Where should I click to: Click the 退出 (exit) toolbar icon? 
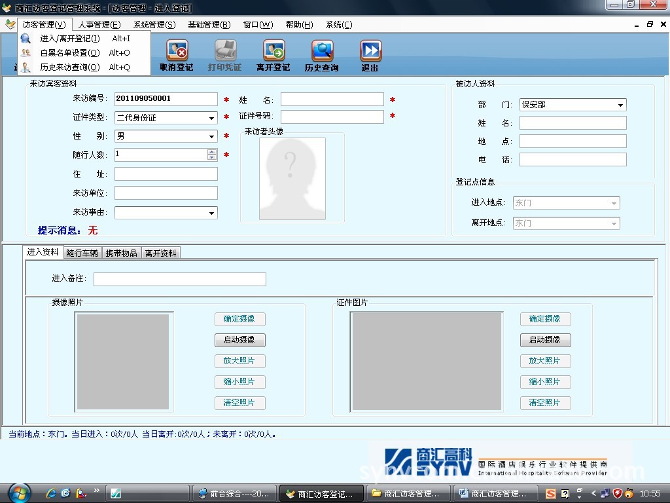[370, 51]
